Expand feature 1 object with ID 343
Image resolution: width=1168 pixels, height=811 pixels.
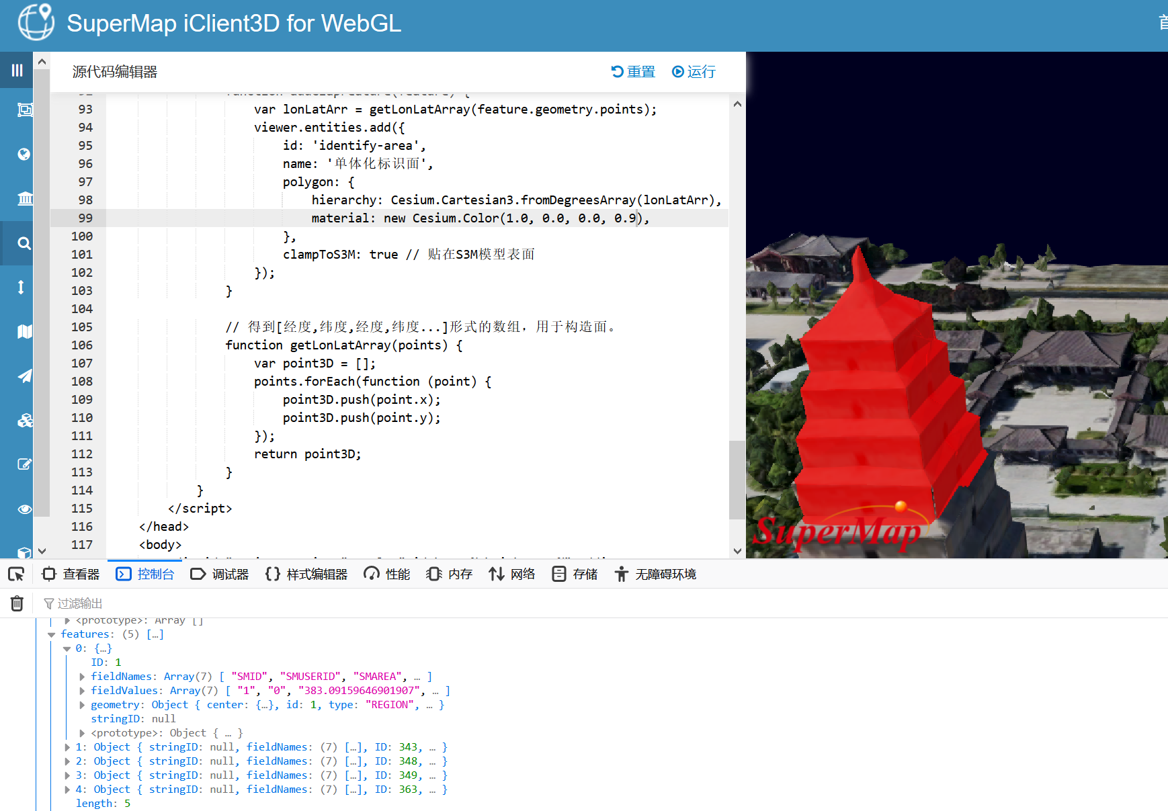pos(67,747)
